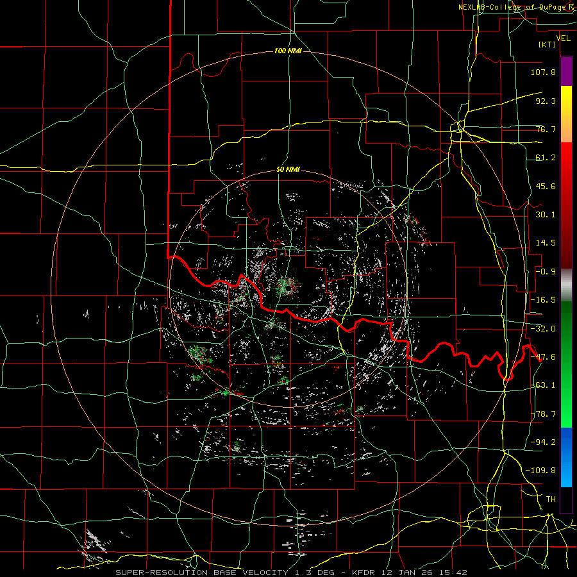Click the -47.6 velocity scale value
Image resolution: width=577 pixels, height=577 pixels.
click(x=543, y=357)
